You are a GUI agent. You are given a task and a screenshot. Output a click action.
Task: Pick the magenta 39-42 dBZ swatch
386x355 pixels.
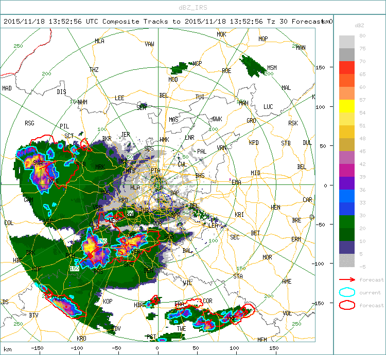(x=346, y=170)
